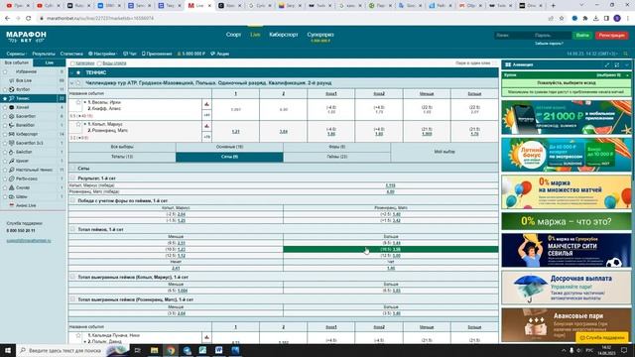Open statistics chart icon for Vesely match
Viewport: 635px width, 357px height.
coord(206,104)
